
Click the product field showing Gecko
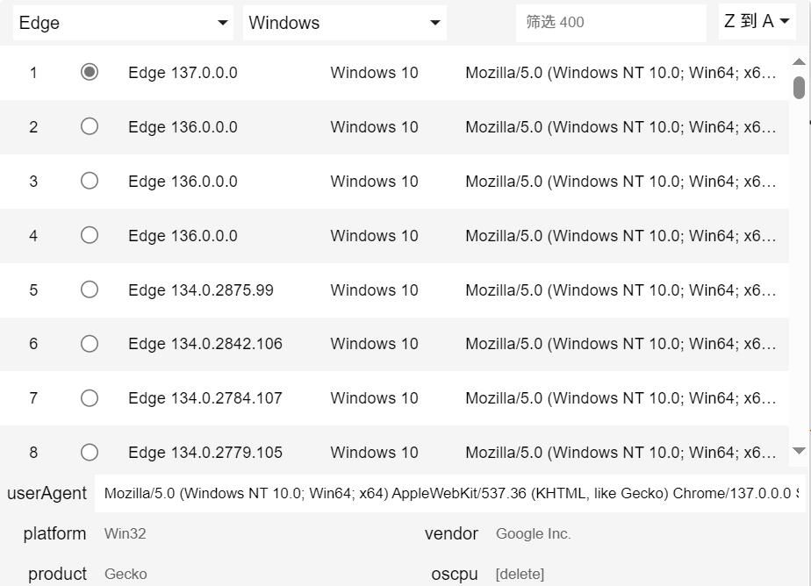click(255, 574)
